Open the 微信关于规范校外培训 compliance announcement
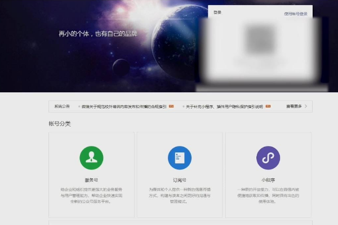The height and width of the screenshot is (225, 338). (x=123, y=106)
